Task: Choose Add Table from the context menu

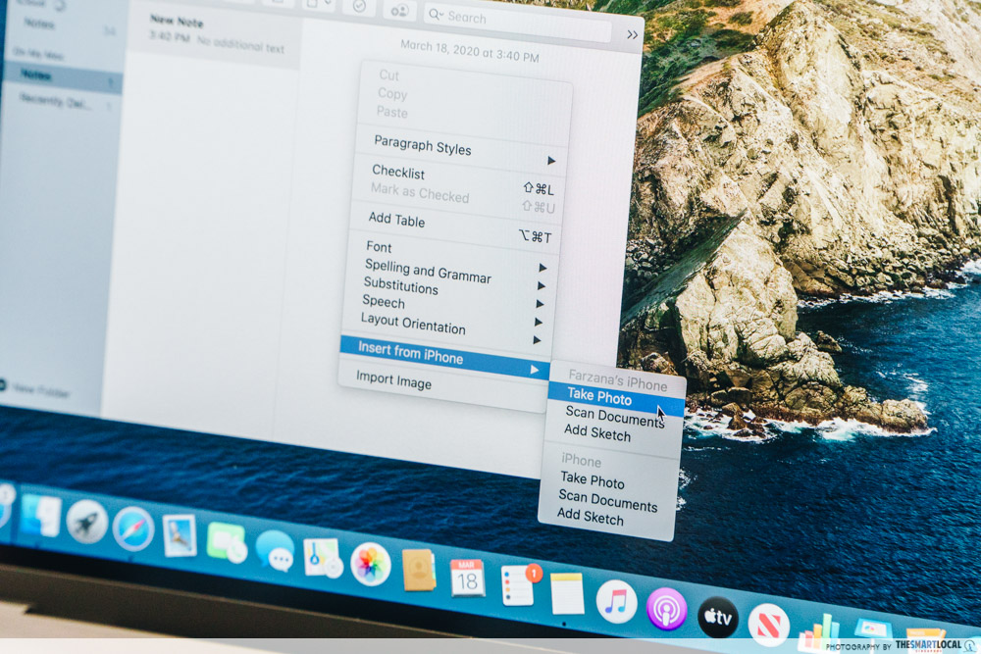Action: coord(396,221)
